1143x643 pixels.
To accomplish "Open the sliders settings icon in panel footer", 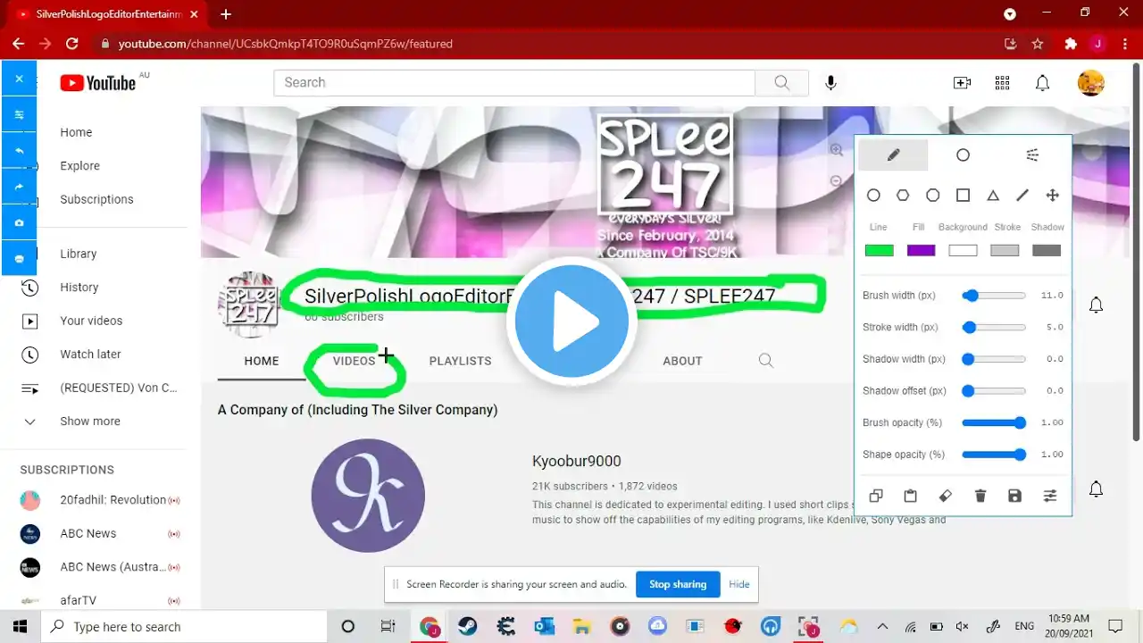I will point(1050,496).
